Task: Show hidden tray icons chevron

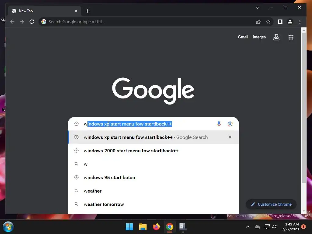Action: point(248,227)
